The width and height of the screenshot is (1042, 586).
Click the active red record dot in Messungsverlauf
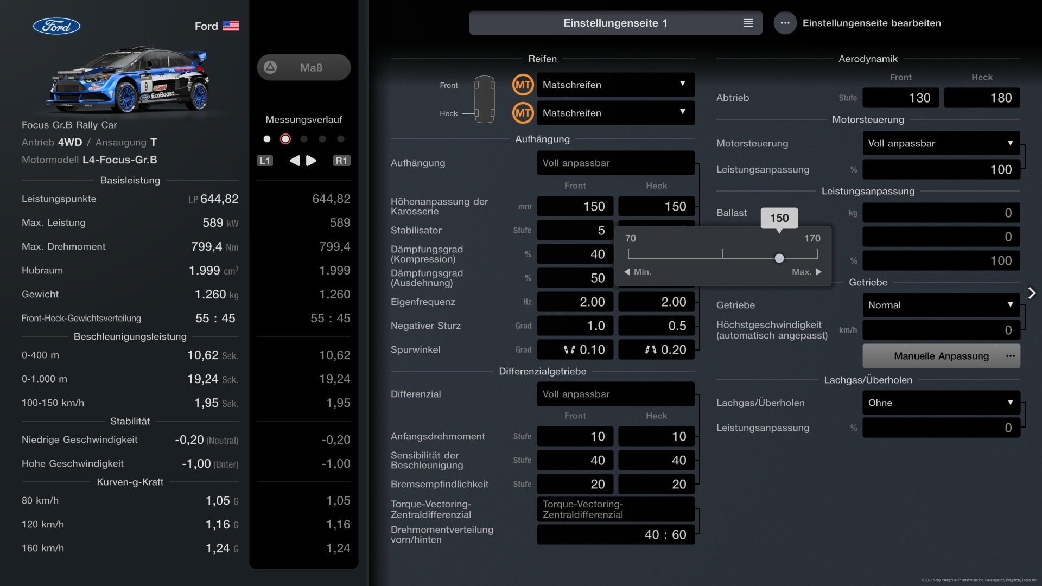(284, 139)
